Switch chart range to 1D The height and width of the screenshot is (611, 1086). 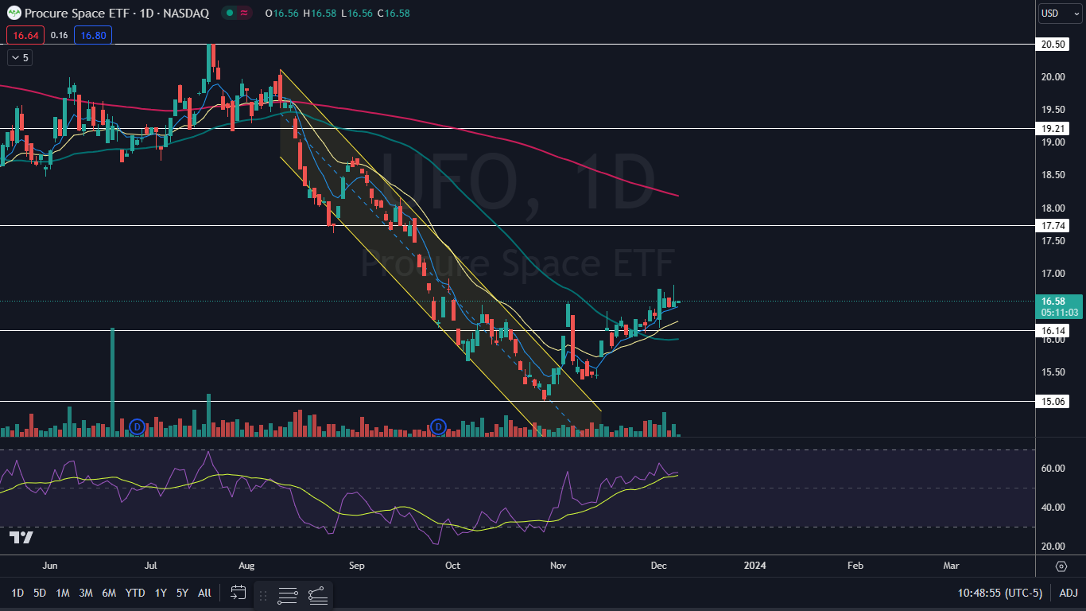(17, 593)
